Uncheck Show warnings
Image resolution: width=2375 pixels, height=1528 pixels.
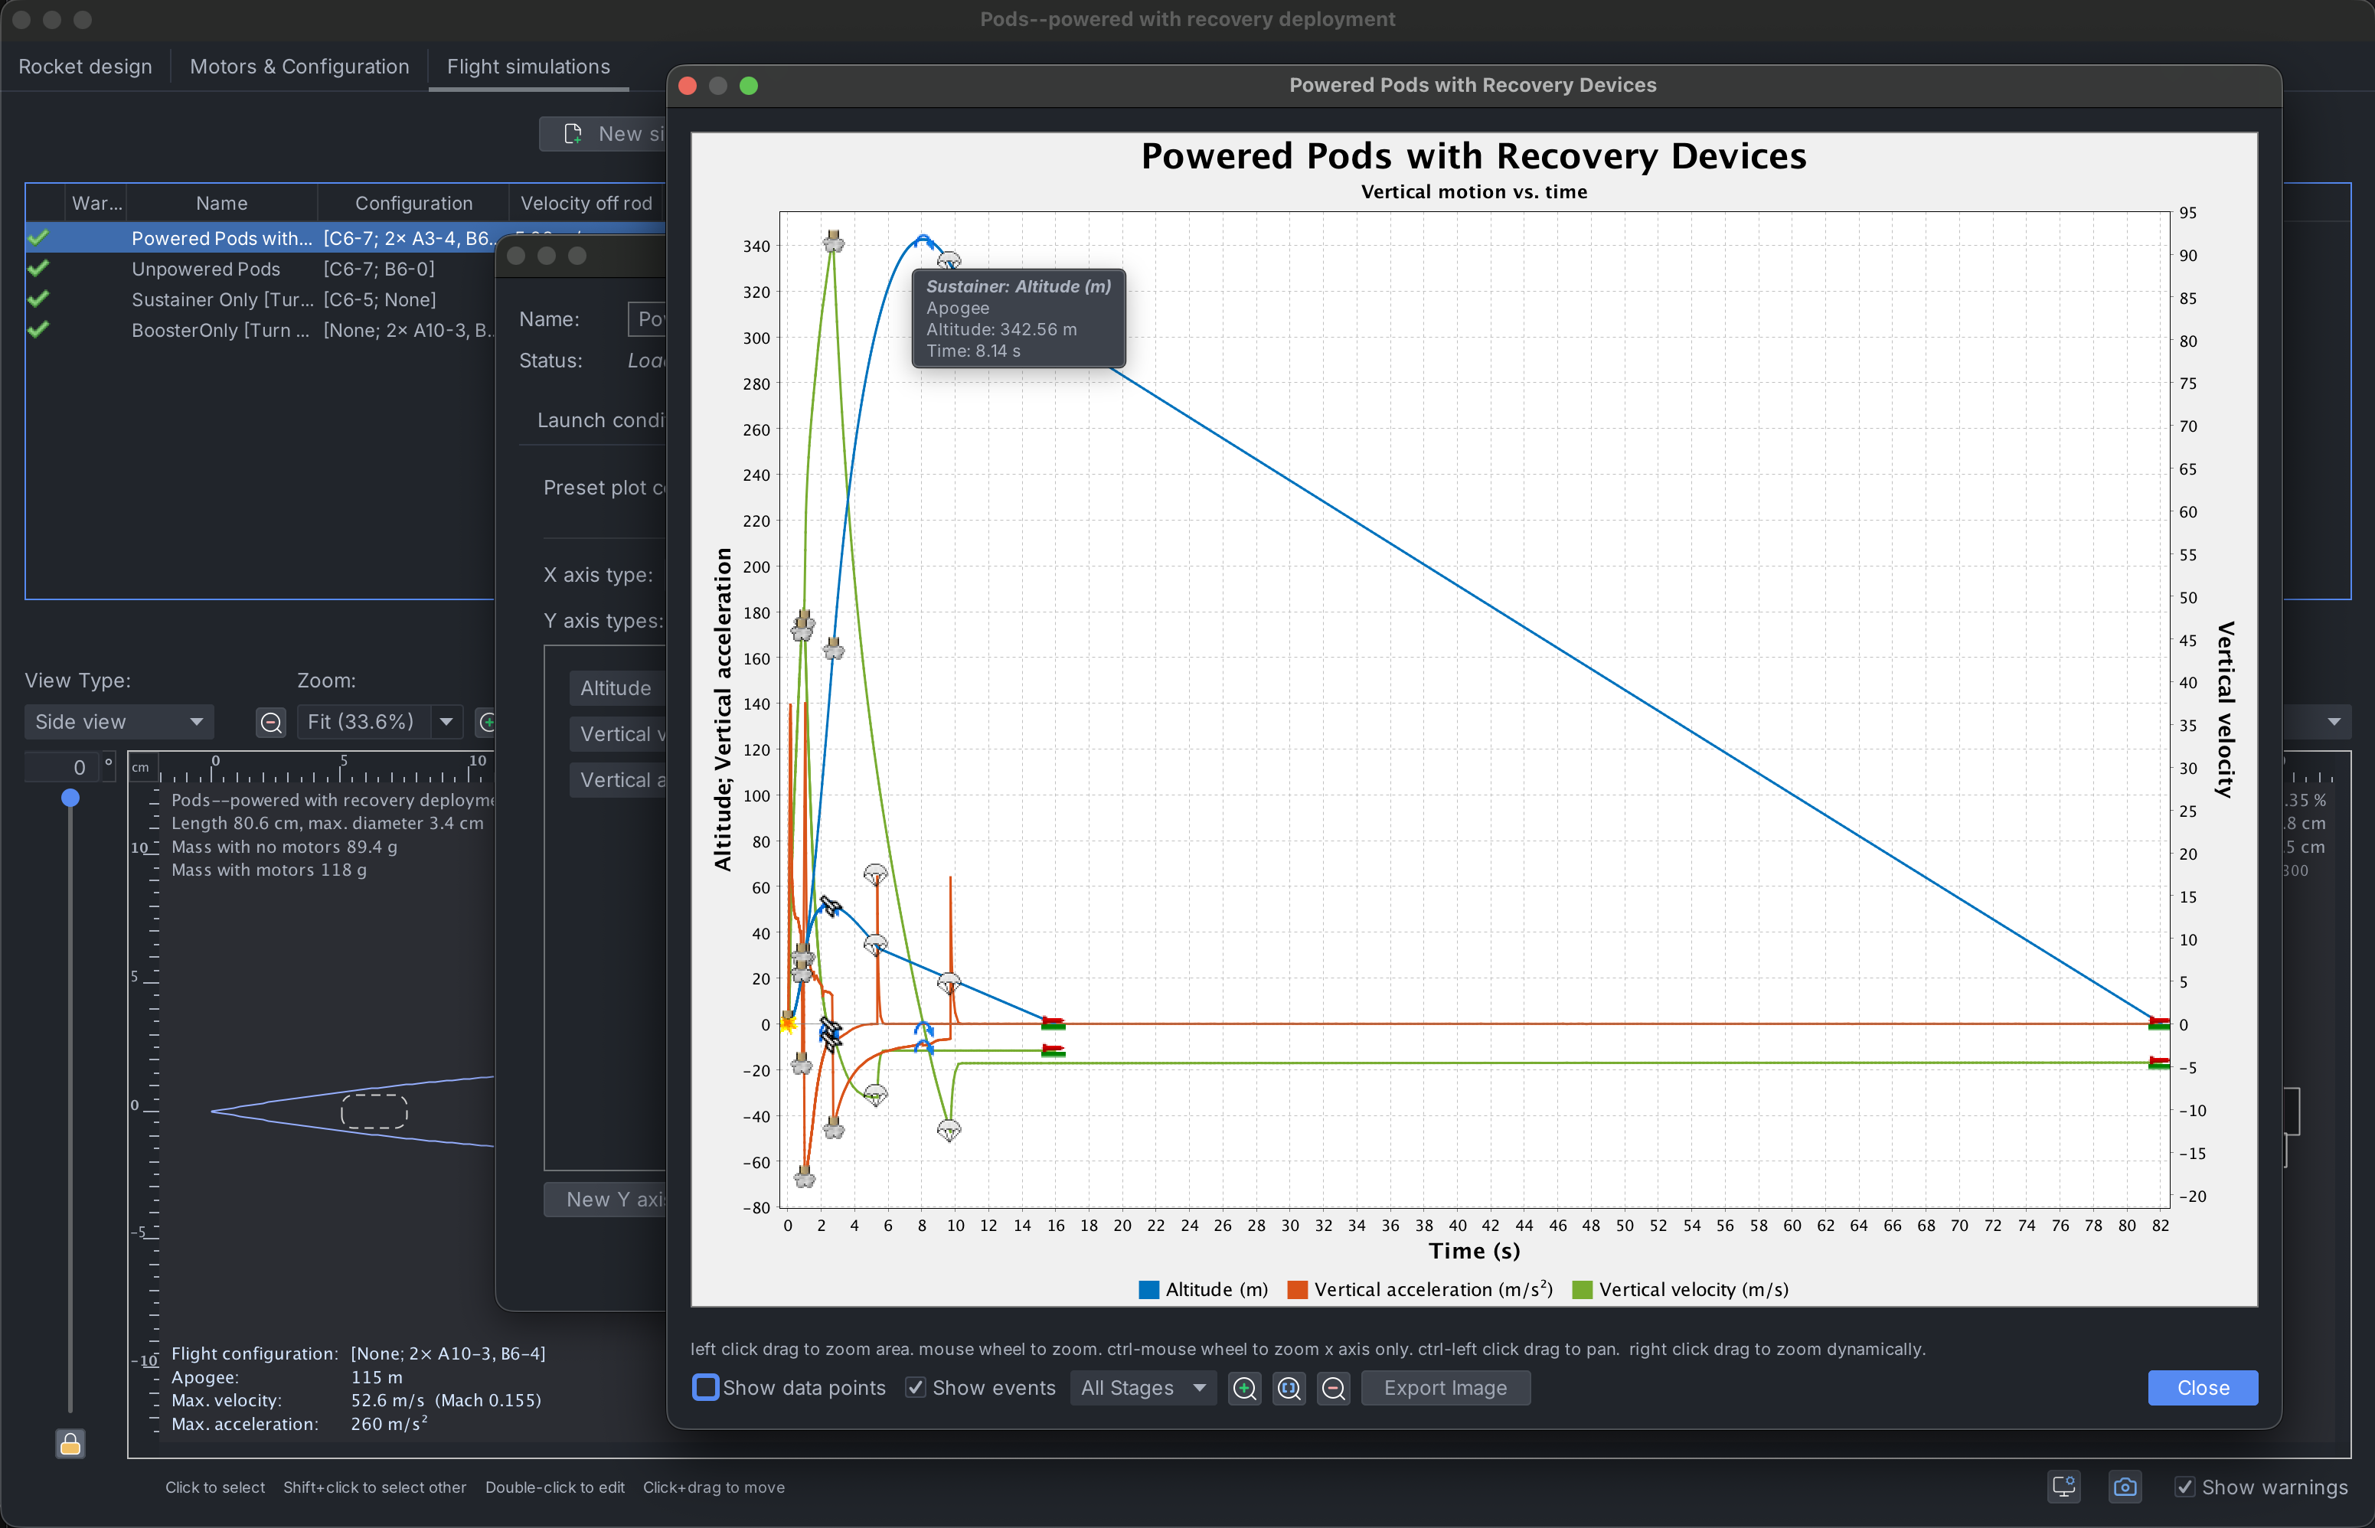pos(2186,1487)
